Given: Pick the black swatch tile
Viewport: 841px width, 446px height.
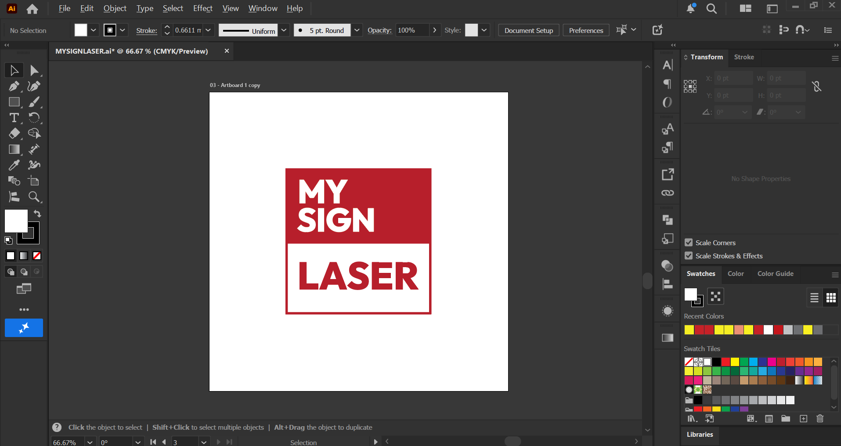Looking at the screenshot, I should 716,362.
